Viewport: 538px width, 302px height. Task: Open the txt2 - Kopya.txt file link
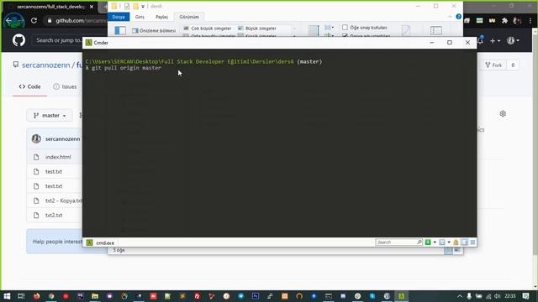coord(64,200)
